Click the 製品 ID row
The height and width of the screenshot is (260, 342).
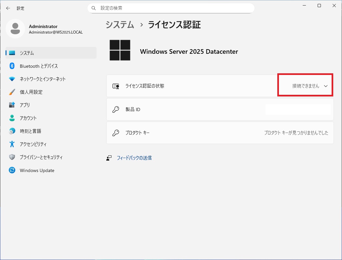(220, 109)
